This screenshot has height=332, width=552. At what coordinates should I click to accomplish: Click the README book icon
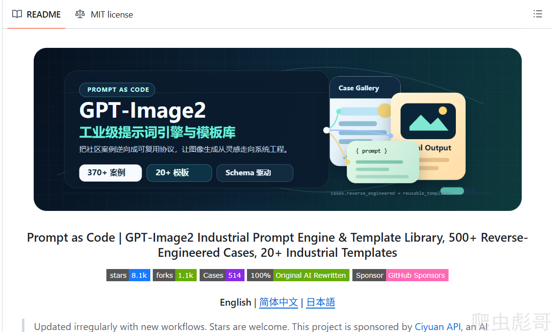17,14
